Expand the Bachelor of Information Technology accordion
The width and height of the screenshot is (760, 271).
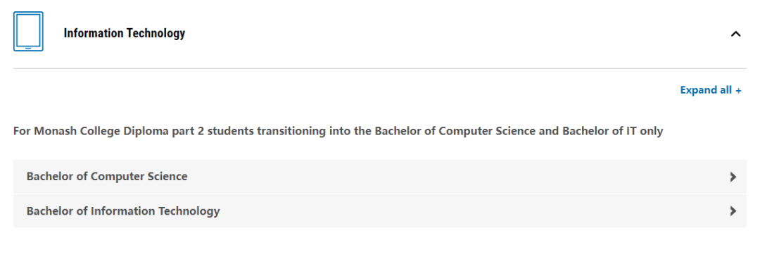click(379, 211)
